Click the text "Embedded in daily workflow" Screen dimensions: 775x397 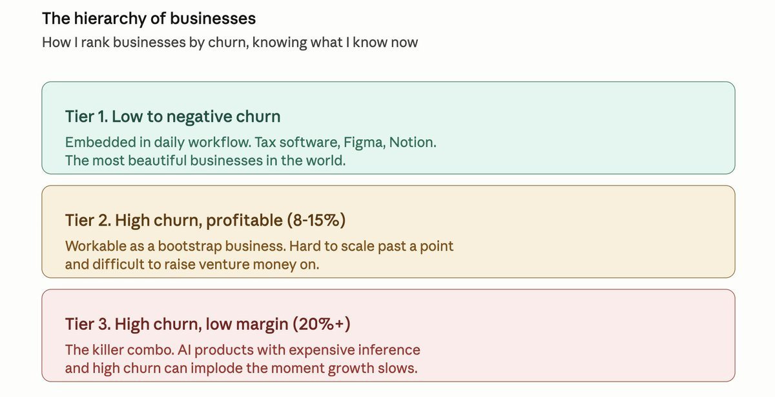(153, 142)
